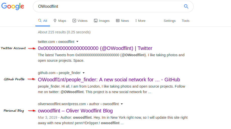The height and width of the screenshot is (129, 231).
Task: Click the blue search magnifier icon
Action: pyautogui.click(x=186, y=7)
